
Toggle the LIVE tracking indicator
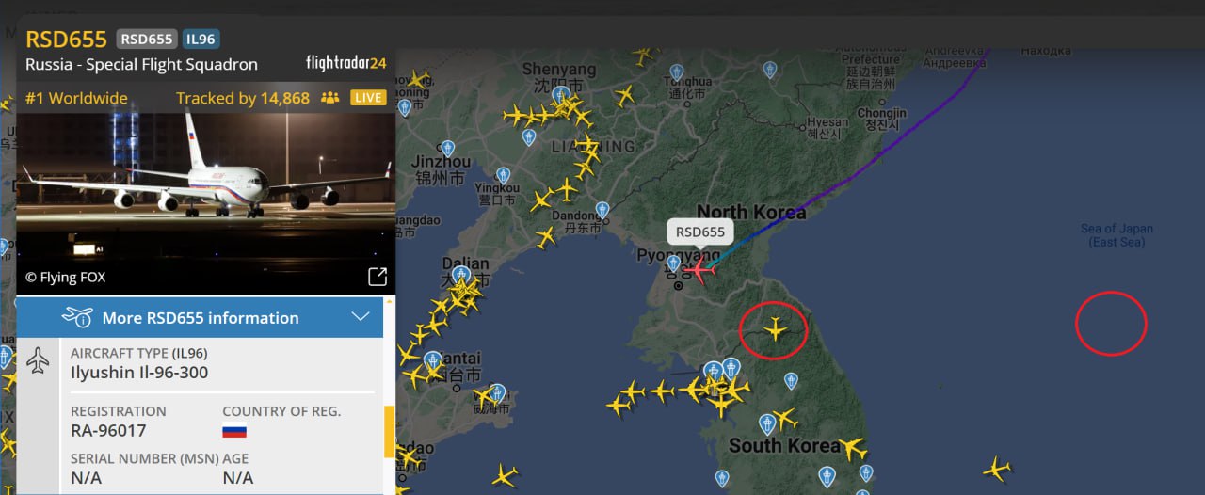(368, 98)
